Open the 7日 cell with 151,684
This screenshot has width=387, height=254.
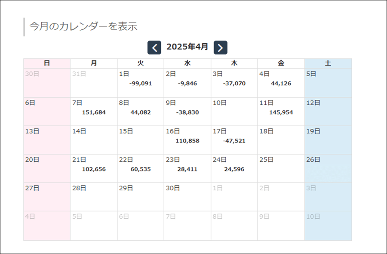[94, 112]
